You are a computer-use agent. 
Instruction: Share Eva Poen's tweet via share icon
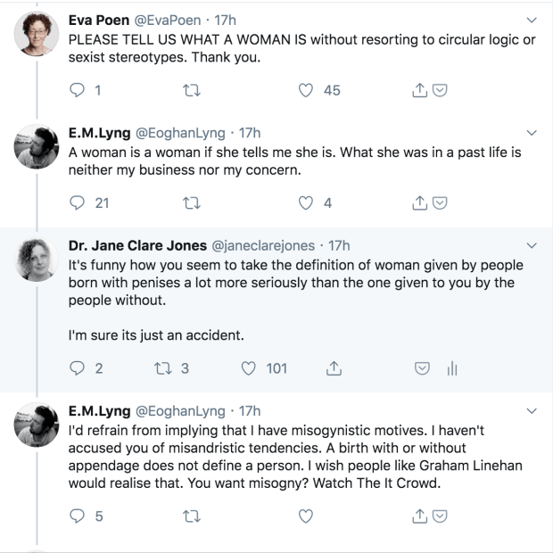tap(417, 90)
